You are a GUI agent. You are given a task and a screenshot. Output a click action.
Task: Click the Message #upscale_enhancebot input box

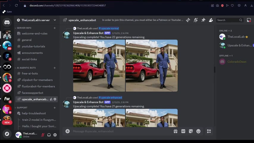(121, 131)
